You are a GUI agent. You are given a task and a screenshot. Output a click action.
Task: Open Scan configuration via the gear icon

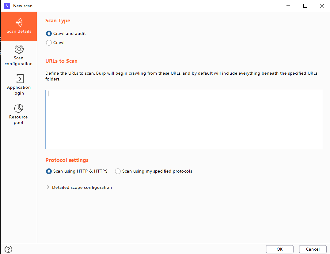(x=19, y=49)
